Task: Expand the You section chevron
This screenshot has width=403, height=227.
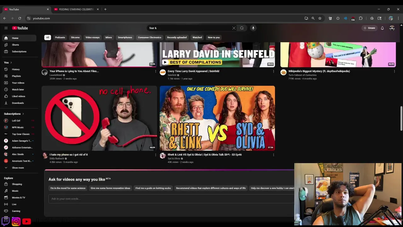Action: coord(11,62)
